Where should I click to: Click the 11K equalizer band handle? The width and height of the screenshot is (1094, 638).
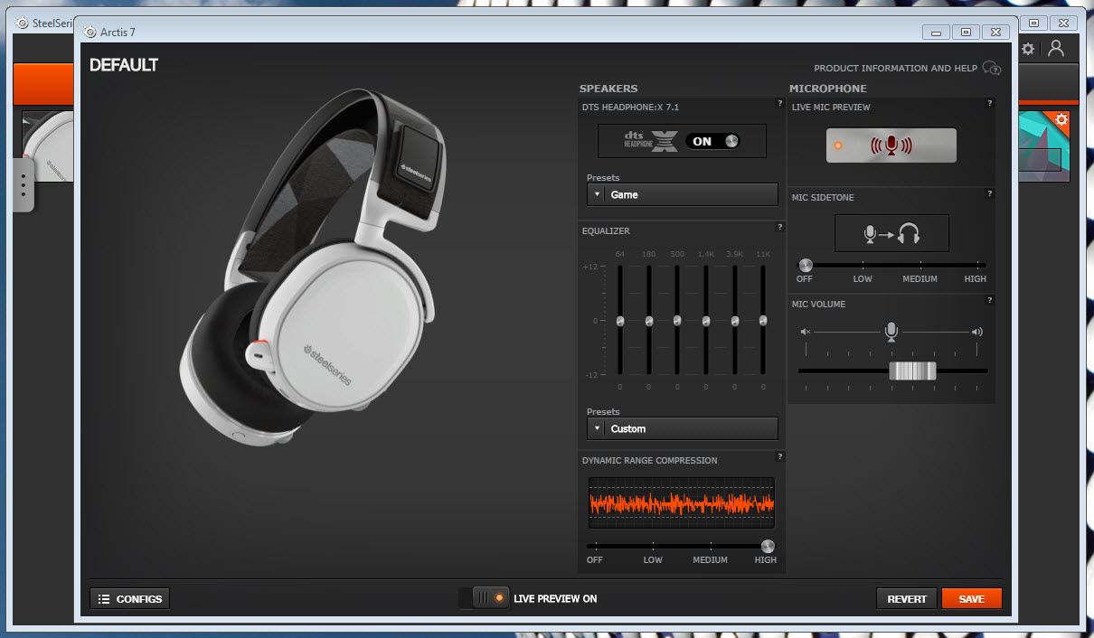coord(763,321)
